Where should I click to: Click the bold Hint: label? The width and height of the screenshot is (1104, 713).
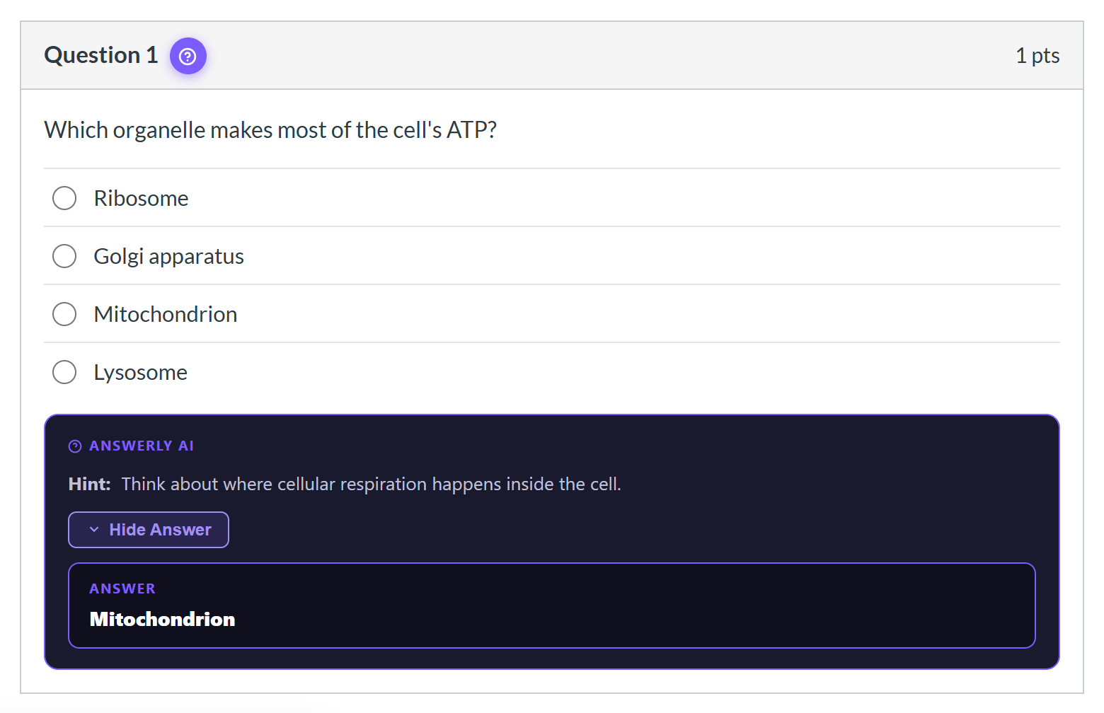pyautogui.click(x=89, y=484)
